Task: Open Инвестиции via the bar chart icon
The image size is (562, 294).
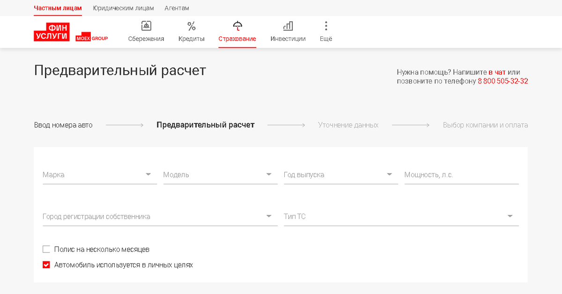Action: 288,26
